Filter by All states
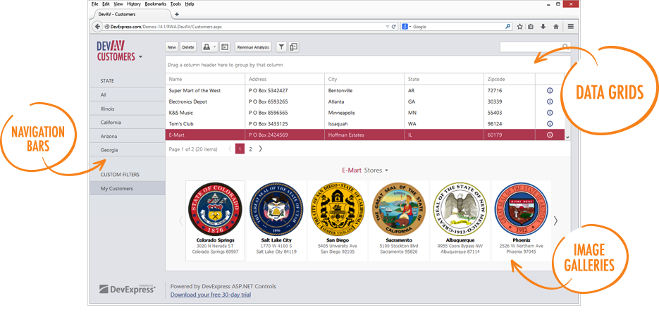Viewport: 659px width, 334px height. tap(128, 95)
